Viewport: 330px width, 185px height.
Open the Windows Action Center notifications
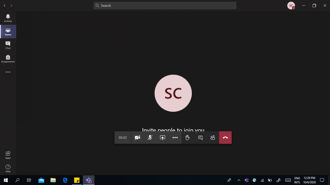click(x=322, y=180)
